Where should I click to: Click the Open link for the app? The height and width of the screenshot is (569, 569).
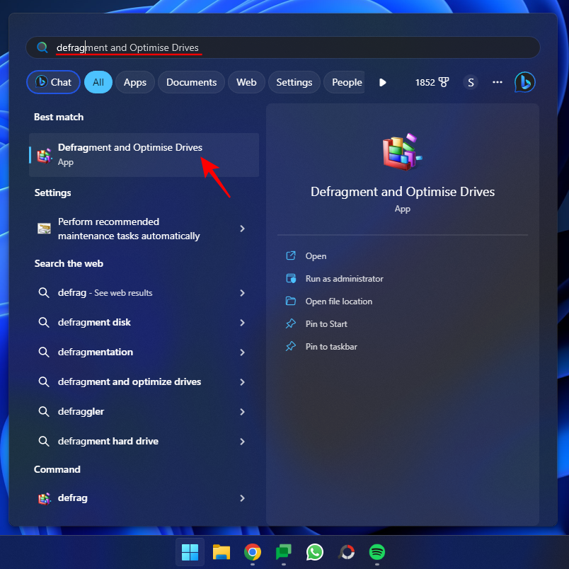(x=316, y=255)
